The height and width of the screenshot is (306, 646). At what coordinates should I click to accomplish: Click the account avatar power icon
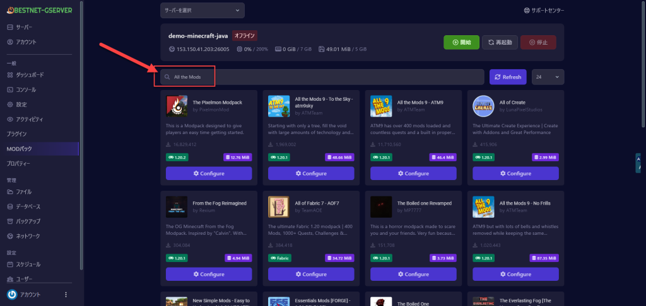click(x=12, y=295)
